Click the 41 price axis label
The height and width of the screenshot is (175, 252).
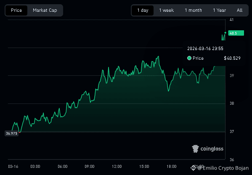click(x=231, y=20)
